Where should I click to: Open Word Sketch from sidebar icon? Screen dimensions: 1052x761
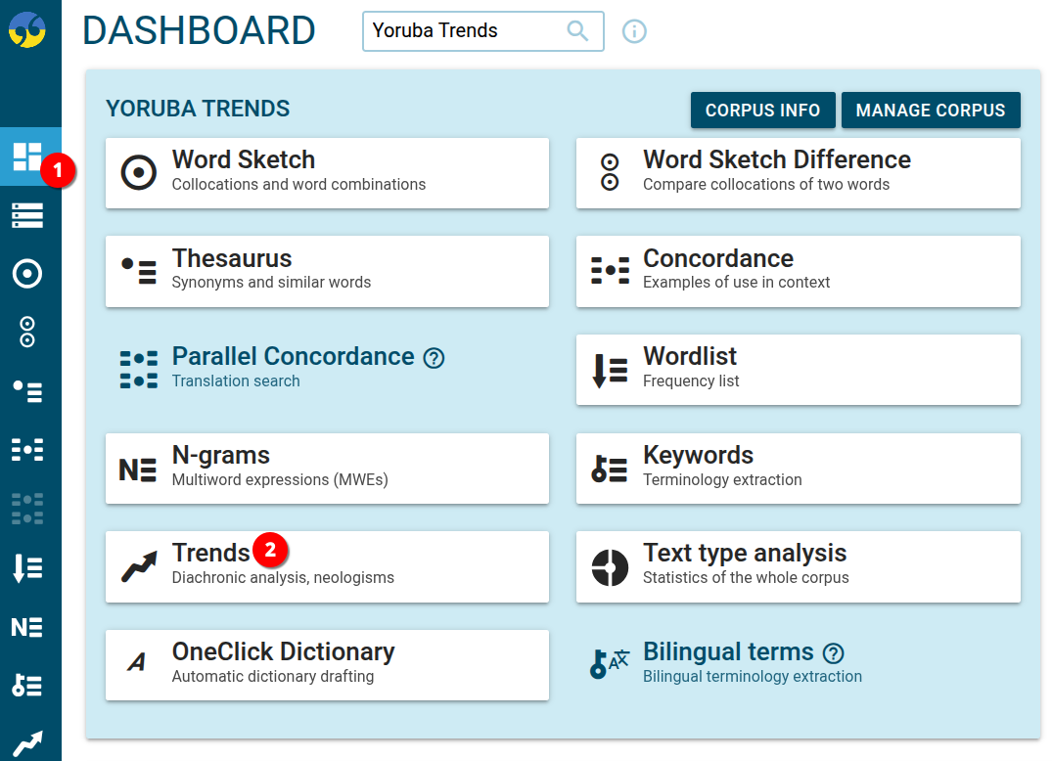tap(27, 274)
